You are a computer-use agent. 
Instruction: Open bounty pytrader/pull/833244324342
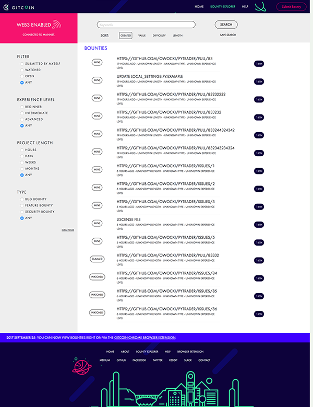click(175, 130)
